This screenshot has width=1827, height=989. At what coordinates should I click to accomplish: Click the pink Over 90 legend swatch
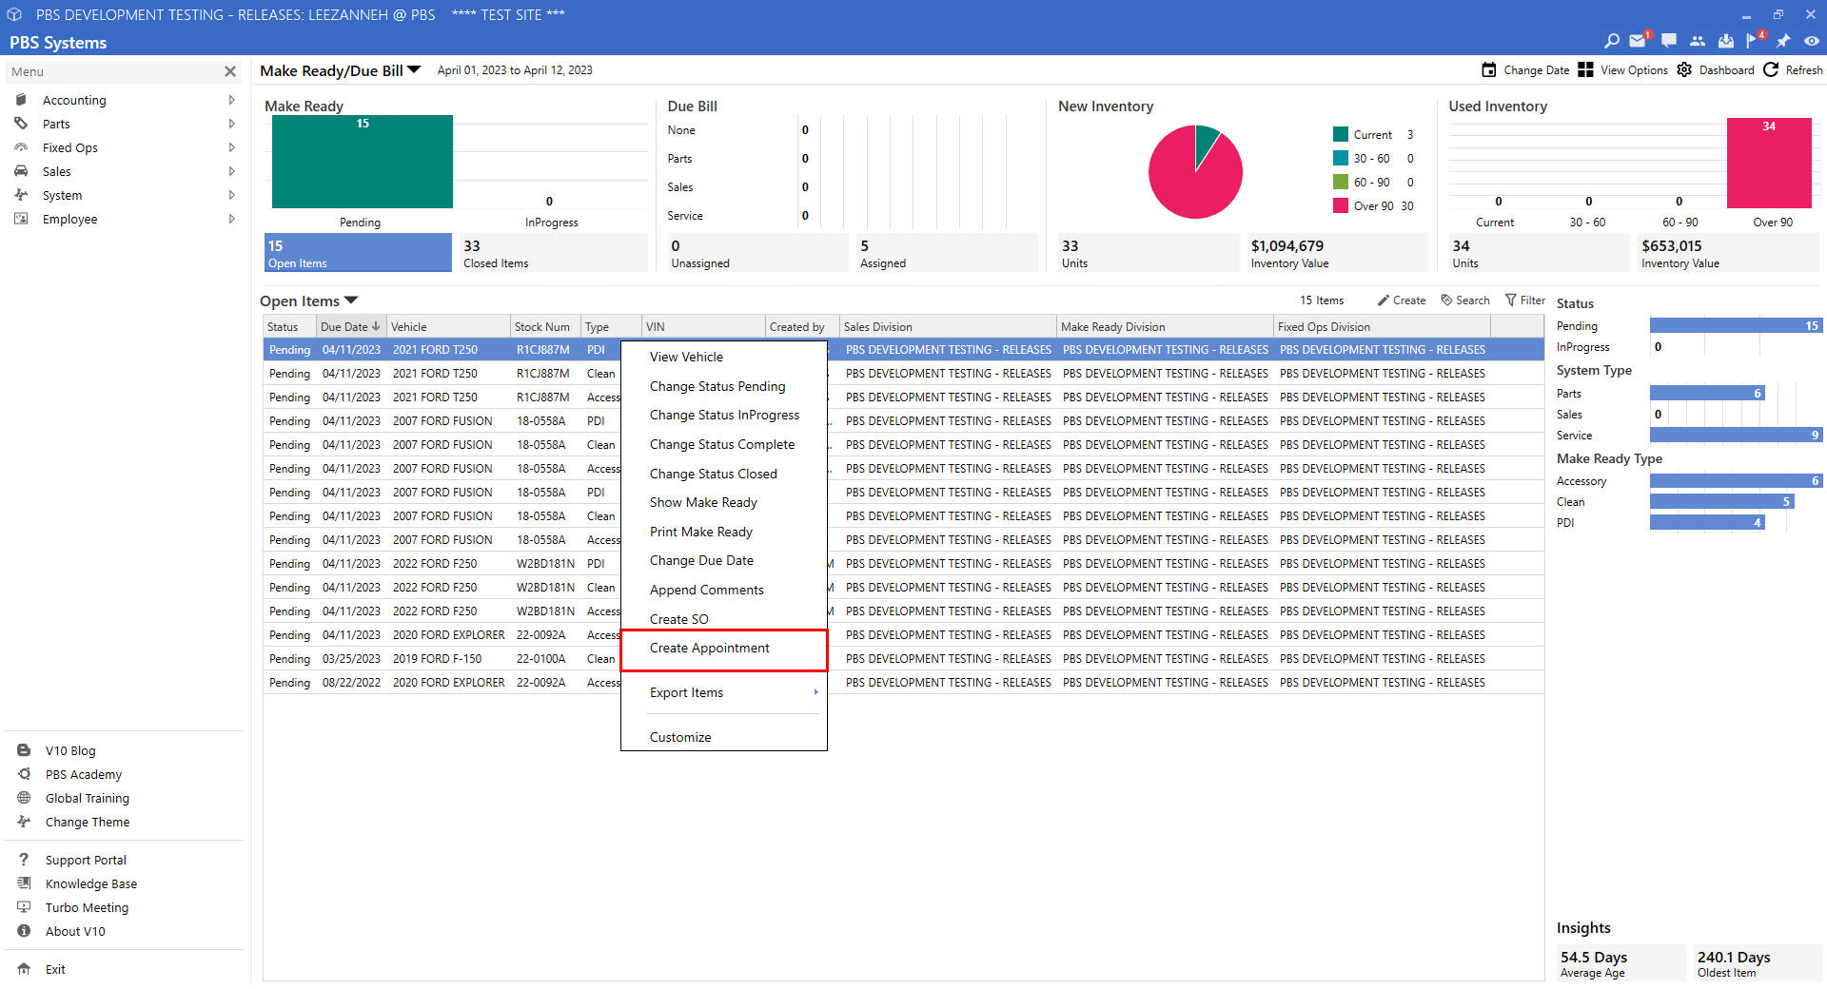tap(1341, 205)
